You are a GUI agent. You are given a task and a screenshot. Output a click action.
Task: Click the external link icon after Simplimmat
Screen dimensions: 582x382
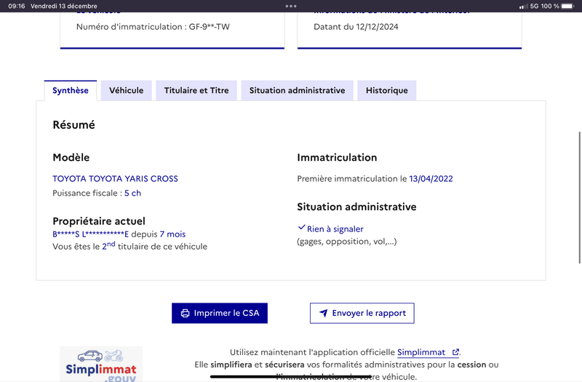[x=455, y=352]
